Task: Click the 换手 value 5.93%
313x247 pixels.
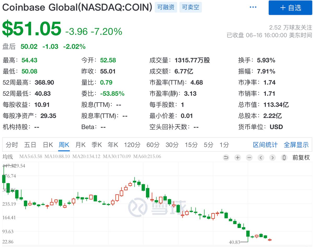Action: pyautogui.click(x=266, y=60)
